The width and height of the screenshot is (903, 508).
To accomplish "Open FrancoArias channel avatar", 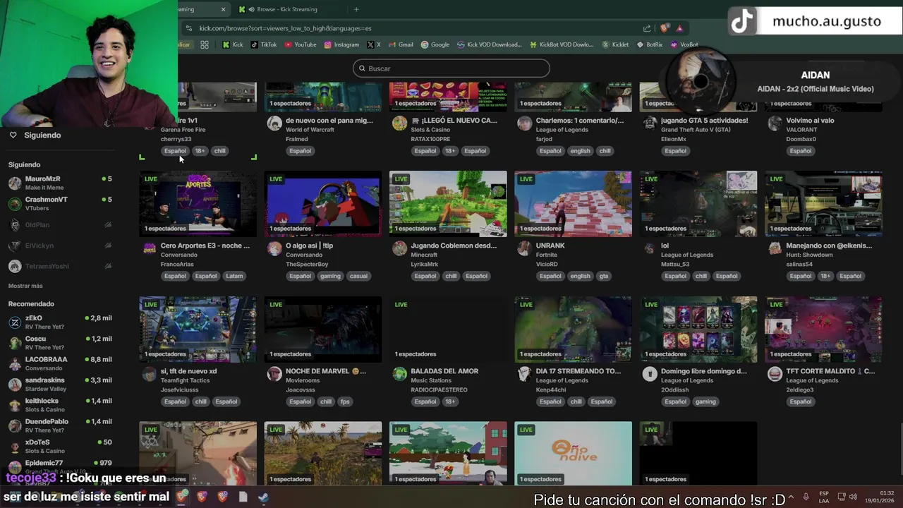I will tap(150, 248).
